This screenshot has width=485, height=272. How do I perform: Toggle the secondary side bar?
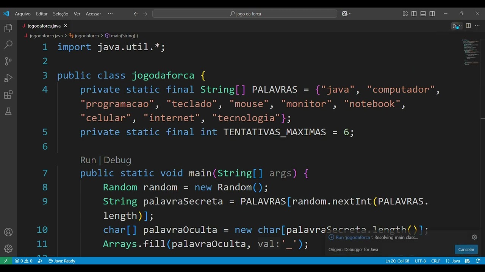click(x=432, y=14)
